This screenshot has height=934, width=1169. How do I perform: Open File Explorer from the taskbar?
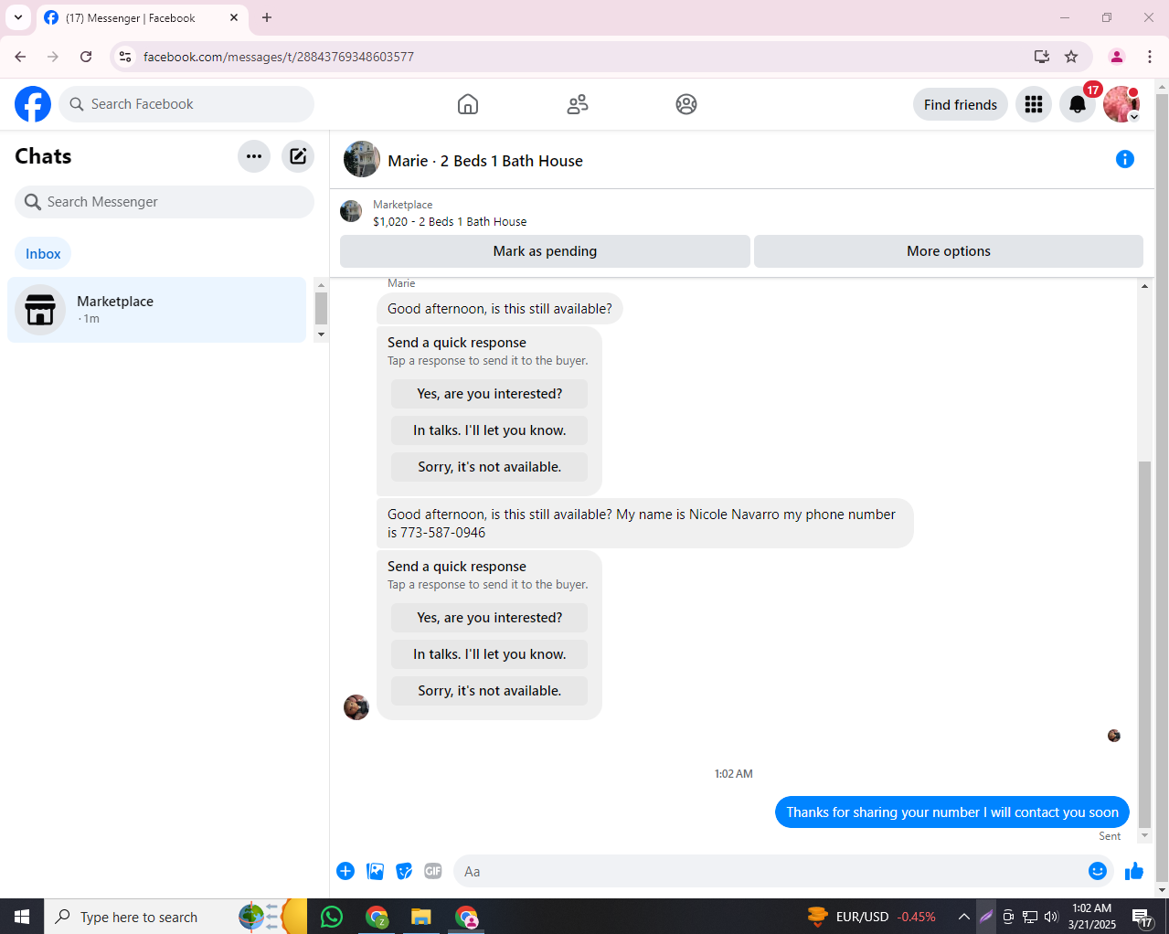coord(420,917)
